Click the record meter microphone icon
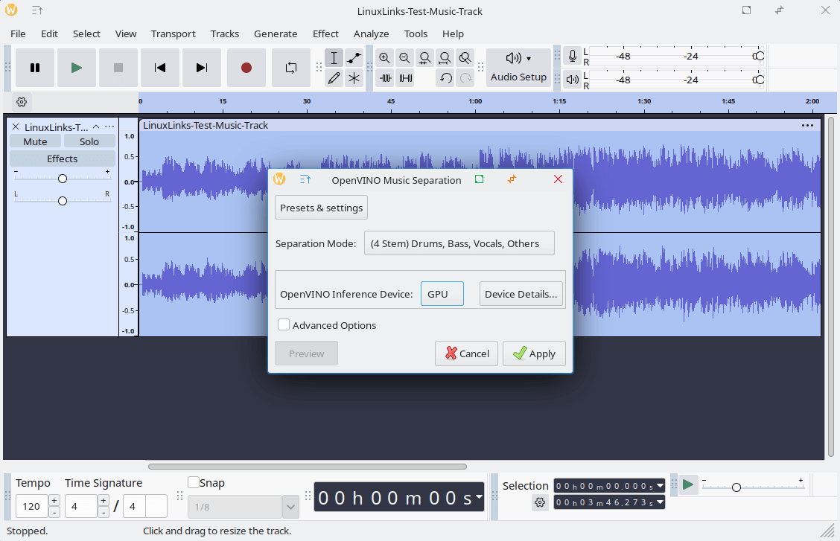This screenshot has height=541, width=840. (573, 56)
